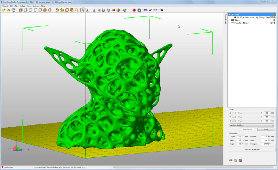Toggle the black visibility dot of Yoda part
The width and height of the screenshot is (278, 170).
(235, 17)
